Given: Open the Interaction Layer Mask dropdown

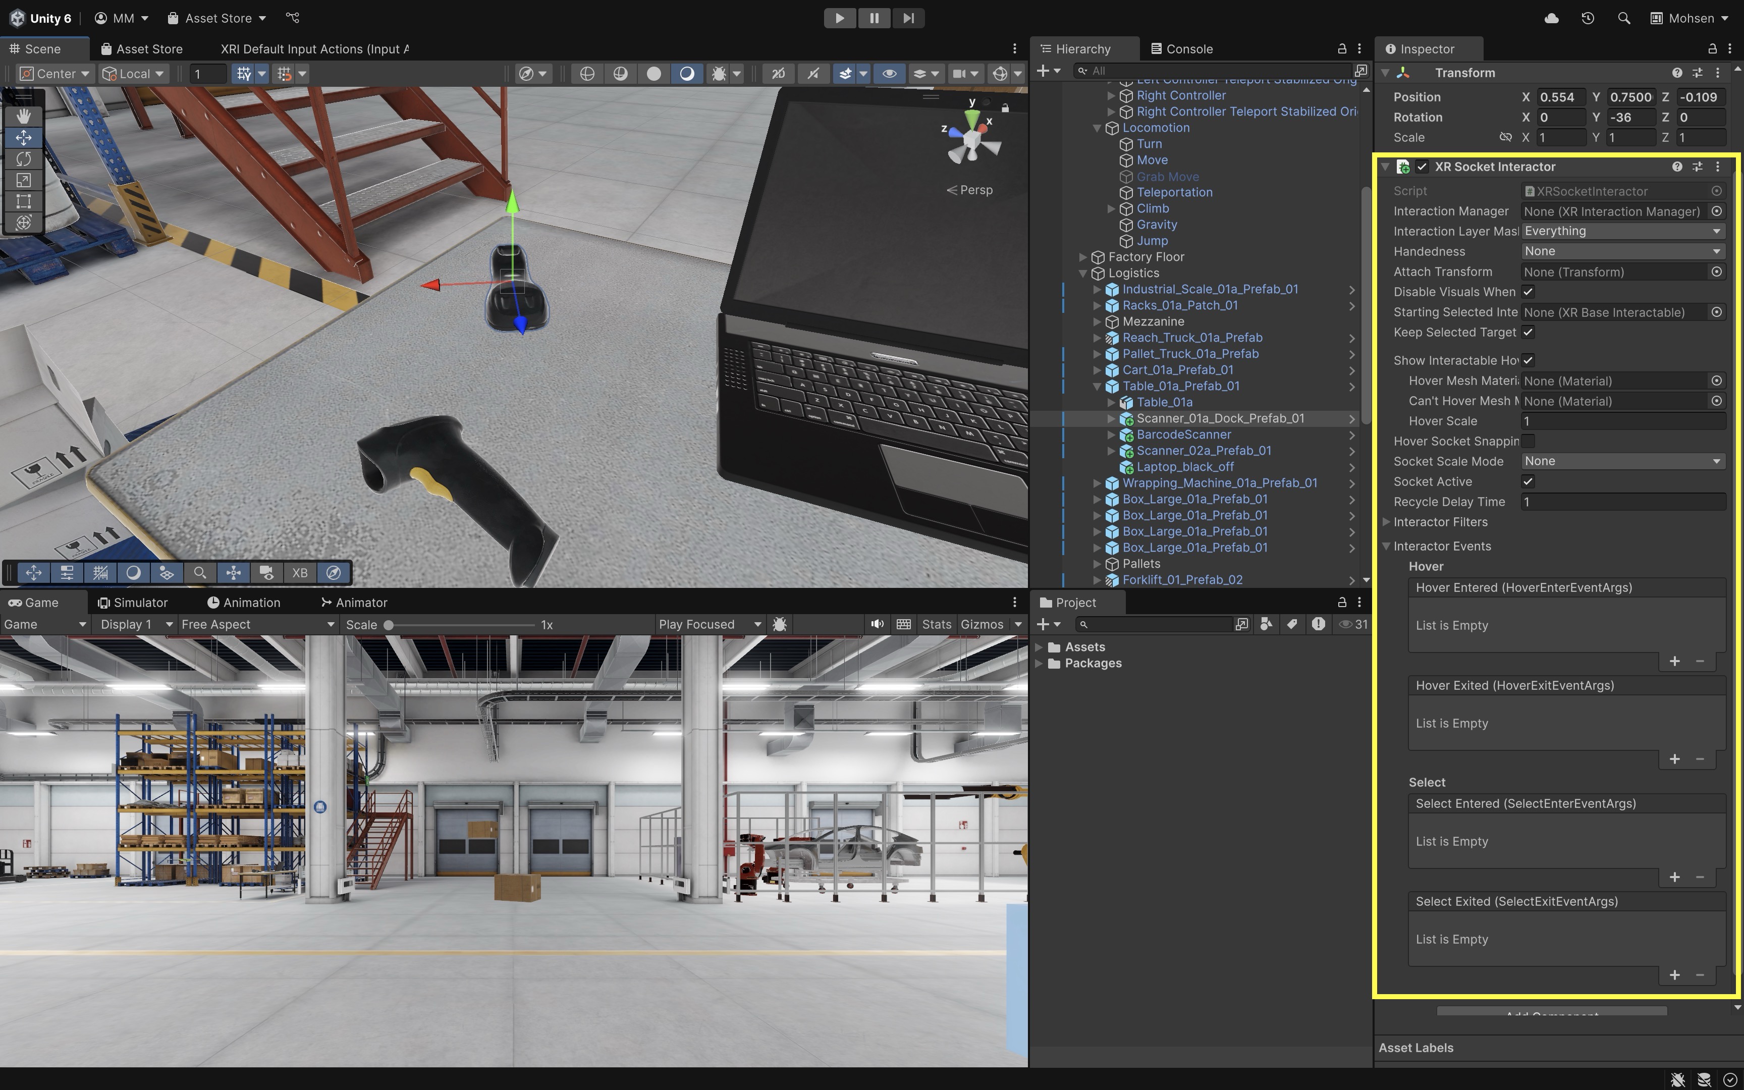Looking at the screenshot, I should coord(1621,231).
